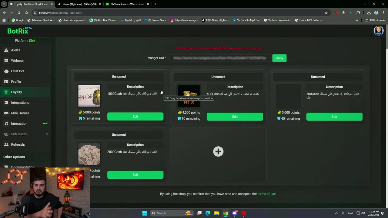
Task: Add a new store item with plus
Action: 218,152
